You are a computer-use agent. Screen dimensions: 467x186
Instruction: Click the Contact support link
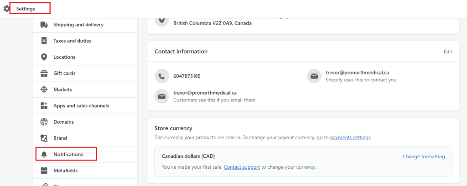point(242,167)
